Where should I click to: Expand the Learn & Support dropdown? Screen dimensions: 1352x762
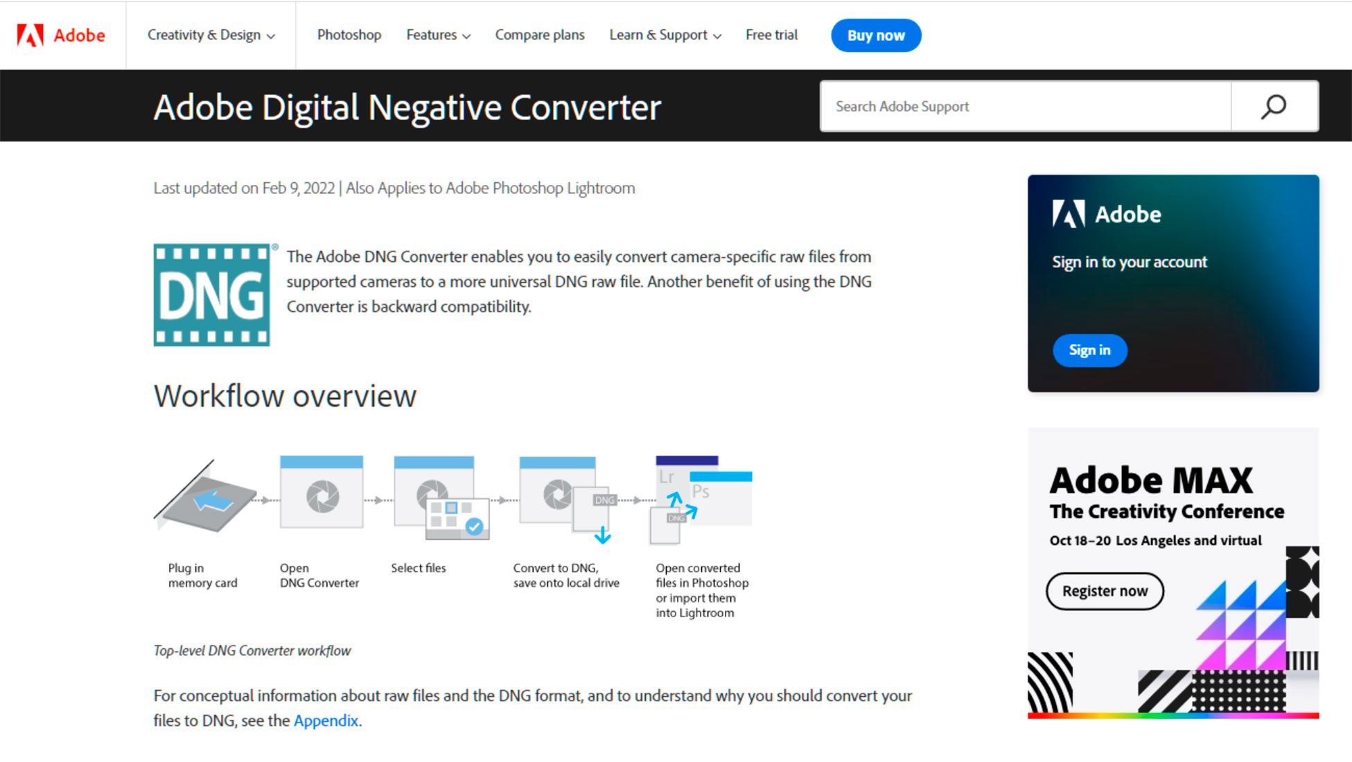tap(665, 35)
